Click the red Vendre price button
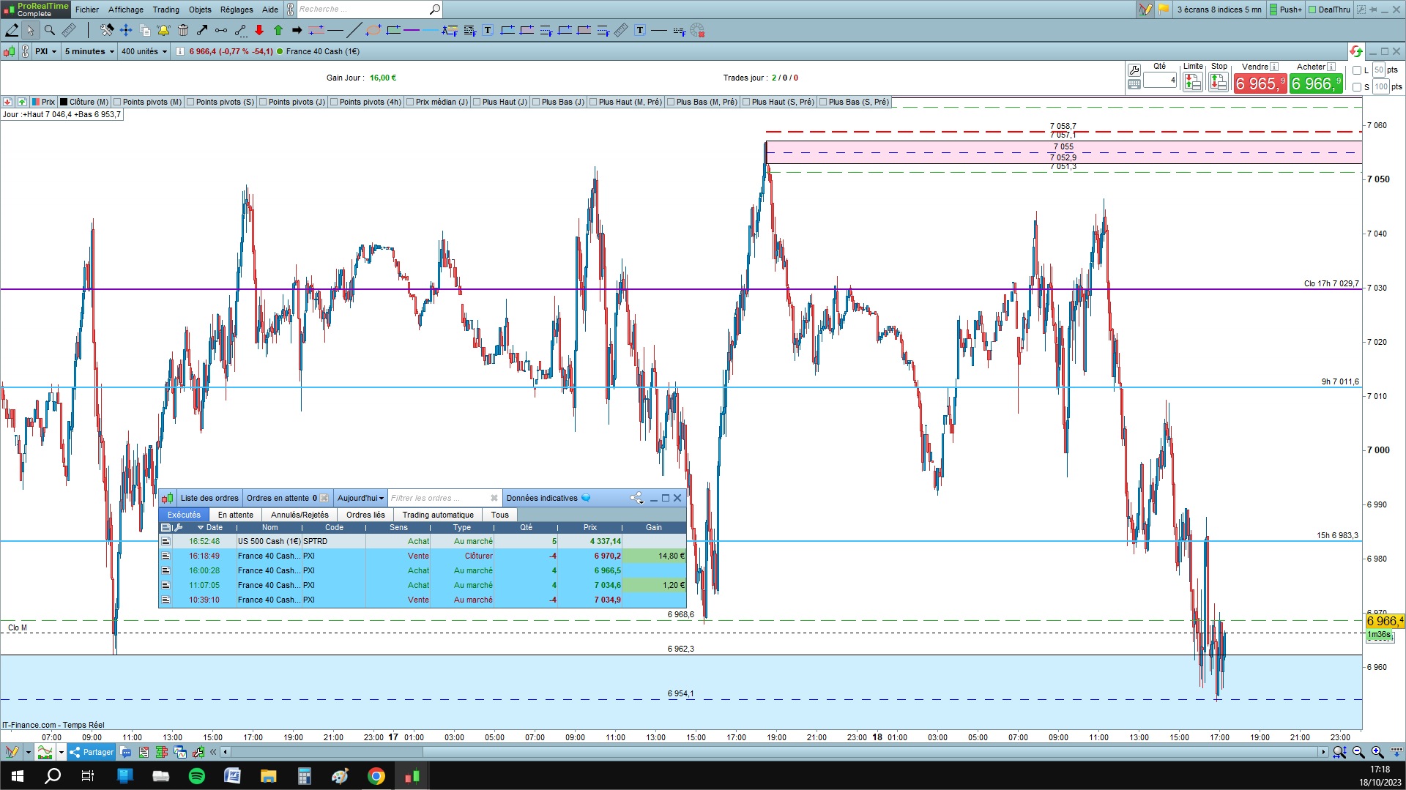 1260,83
